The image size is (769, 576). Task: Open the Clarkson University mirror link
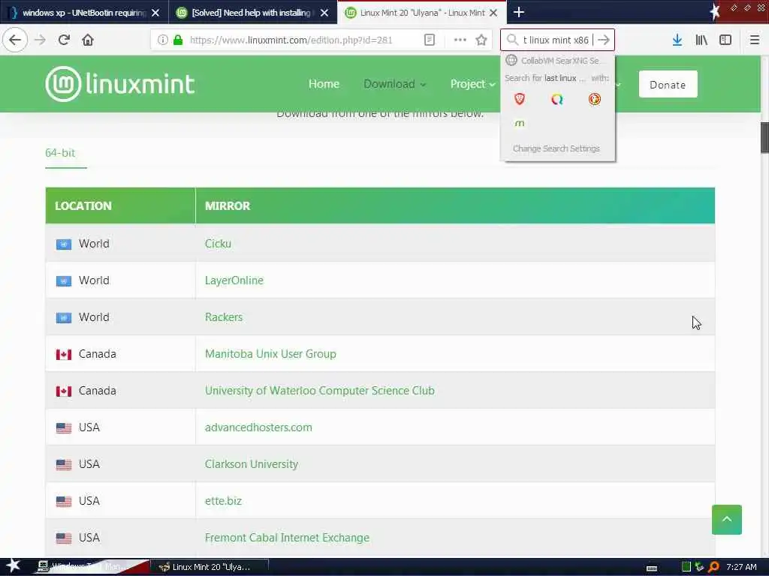(251, 463)
